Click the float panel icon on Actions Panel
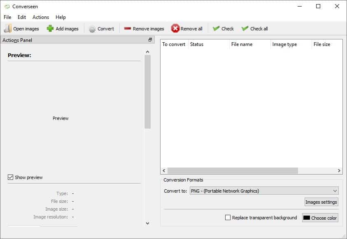 150,39
